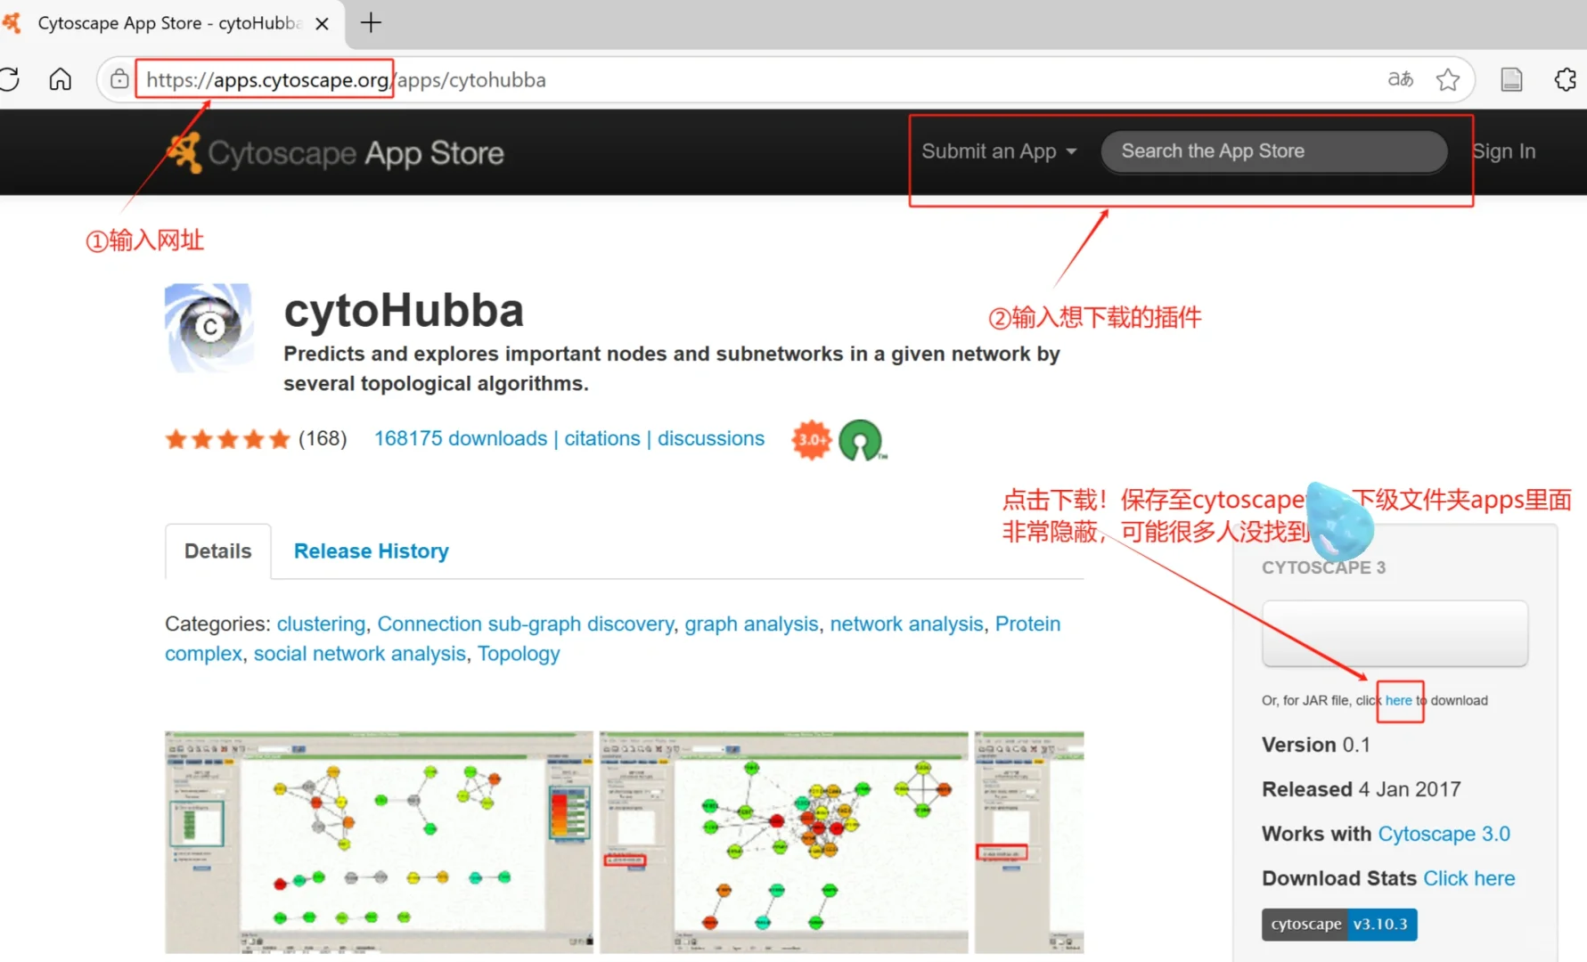Open the browser extensions panel

(1566, 79)
